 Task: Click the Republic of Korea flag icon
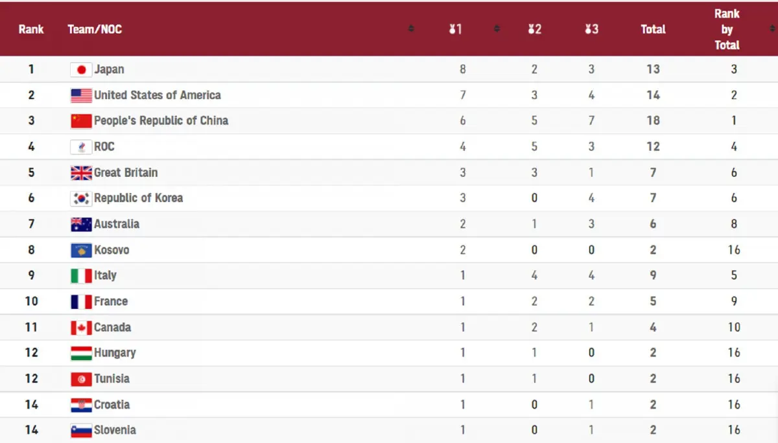point(81,198)
